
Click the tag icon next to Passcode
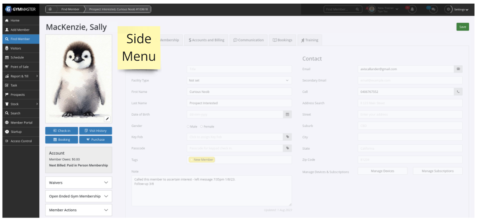[287, 148]
